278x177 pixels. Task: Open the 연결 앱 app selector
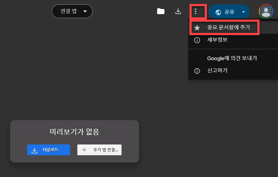pyautogui.click(x=72, y=11)
